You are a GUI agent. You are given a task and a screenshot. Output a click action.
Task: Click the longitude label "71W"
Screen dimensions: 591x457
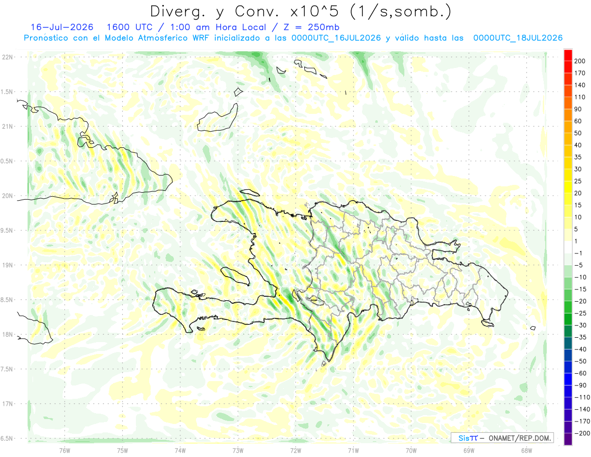coord(353,450)
